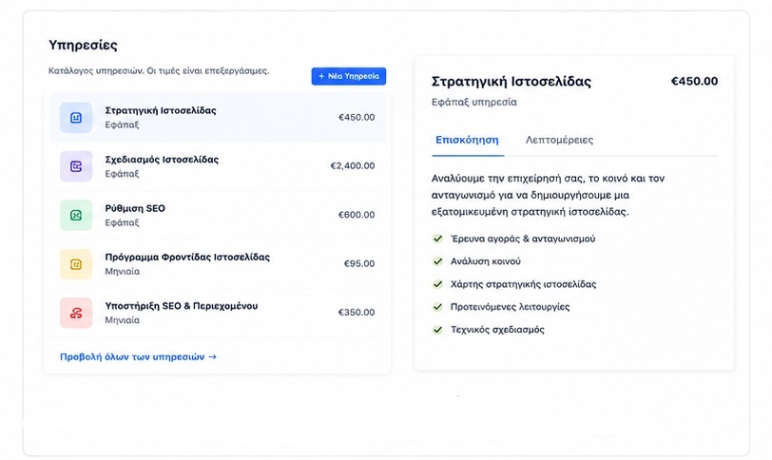Click the red Υποστήριξη SEO & Περιεχομένου icon
The width and height of the screenshot is (772, 460).
[x=76, y=313]
